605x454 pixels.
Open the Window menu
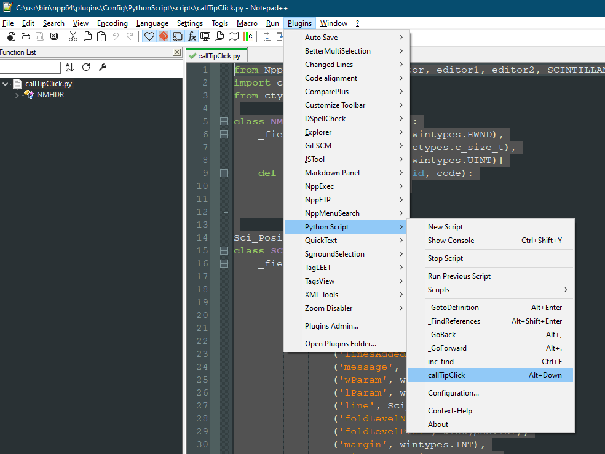point(334,23)
